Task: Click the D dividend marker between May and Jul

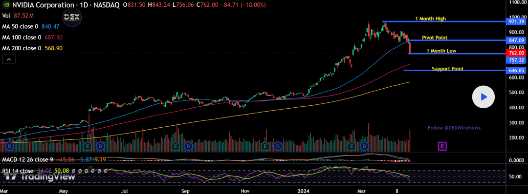Action: [100, 146]
